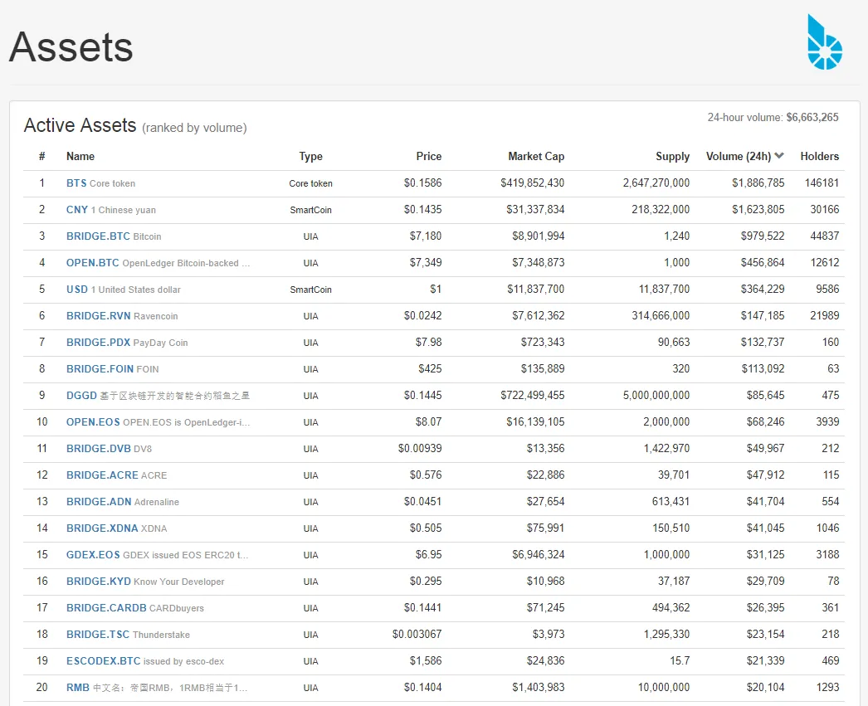Screen dimensions: 868x706
Task: Click CNY volume $1,623,805
Action: (758, 210)
